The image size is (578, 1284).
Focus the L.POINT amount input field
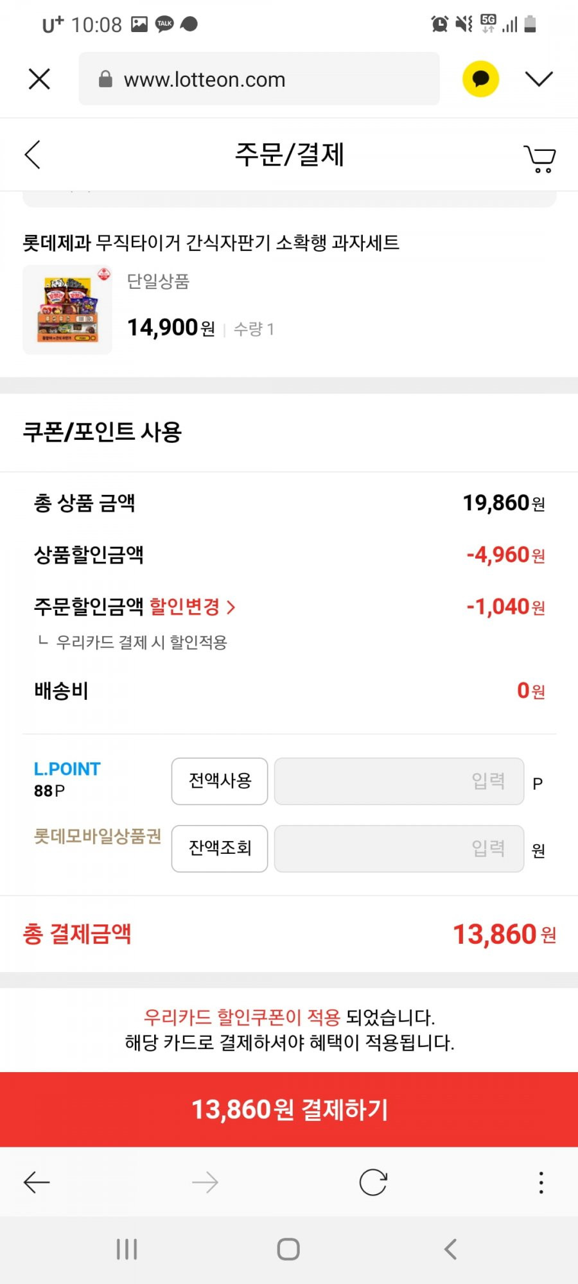(399, 781)
